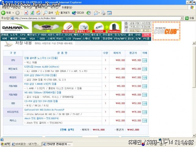196x147 pixels.
Task: Click the 회원가입 sign-up button
Action: point(134,31)
